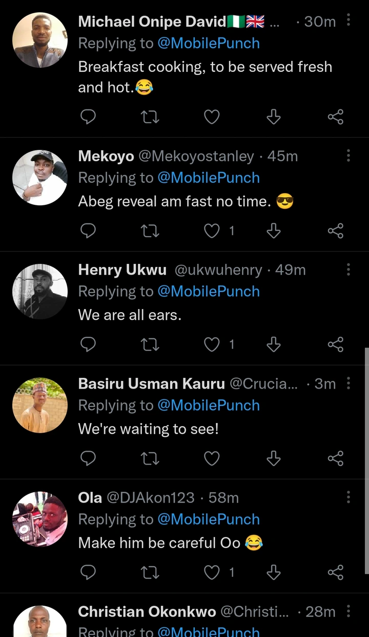This screenshot has height=637, width=369.
Task: Open more options for Mekoyo's tweet
Action: coord(348,156)
